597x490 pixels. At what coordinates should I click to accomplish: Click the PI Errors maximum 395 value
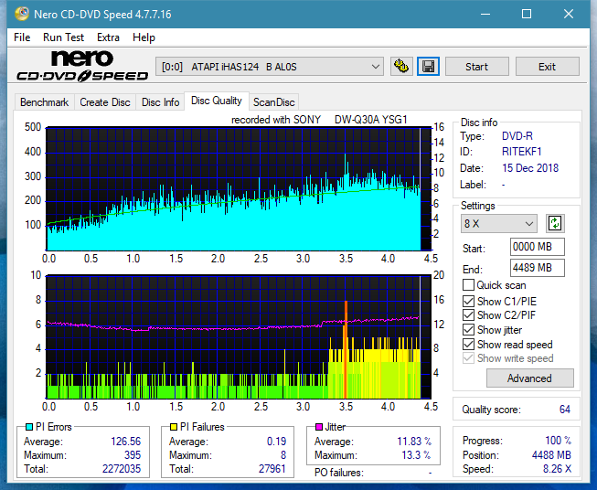[x=133, y=455]
